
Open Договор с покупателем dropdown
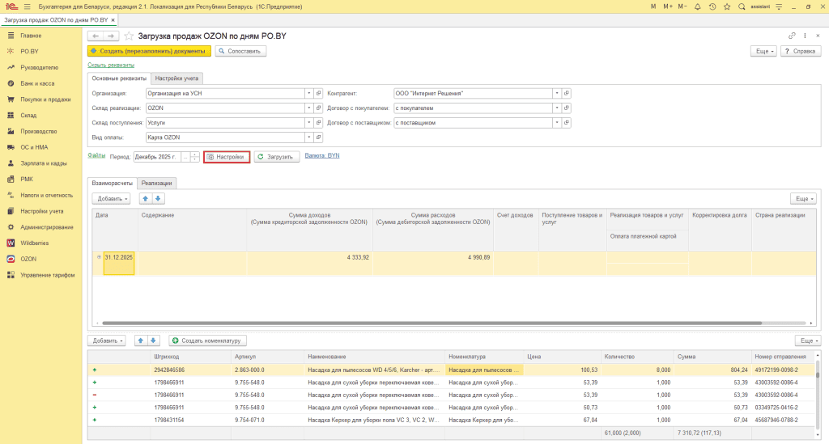[557, 108]
